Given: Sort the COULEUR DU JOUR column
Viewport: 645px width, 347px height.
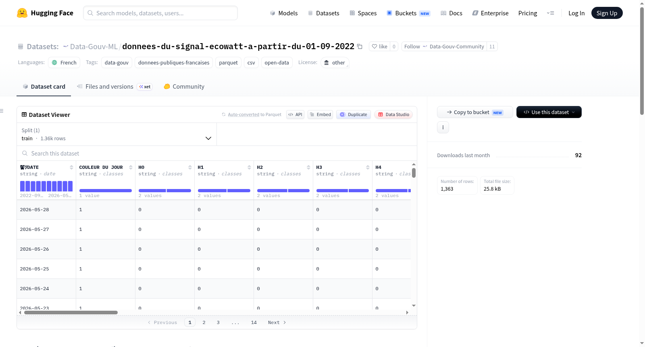Looking at the screenshot, I should pyautogui.click(x=131, y=167).
